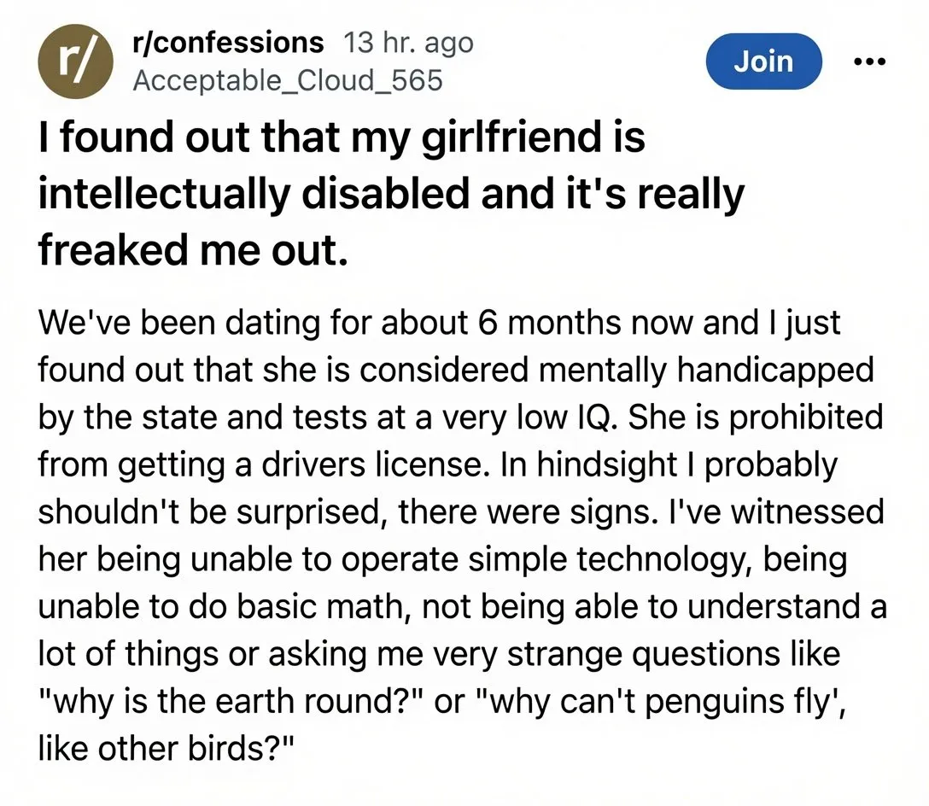Open the r/confessions subreddit link
This screenshot has height=806, width=929.
(x=228, y=43)
